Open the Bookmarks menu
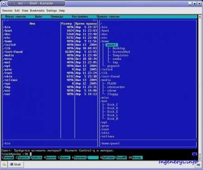Viewport: 203px width, 170px height. [x=37, y=10]
